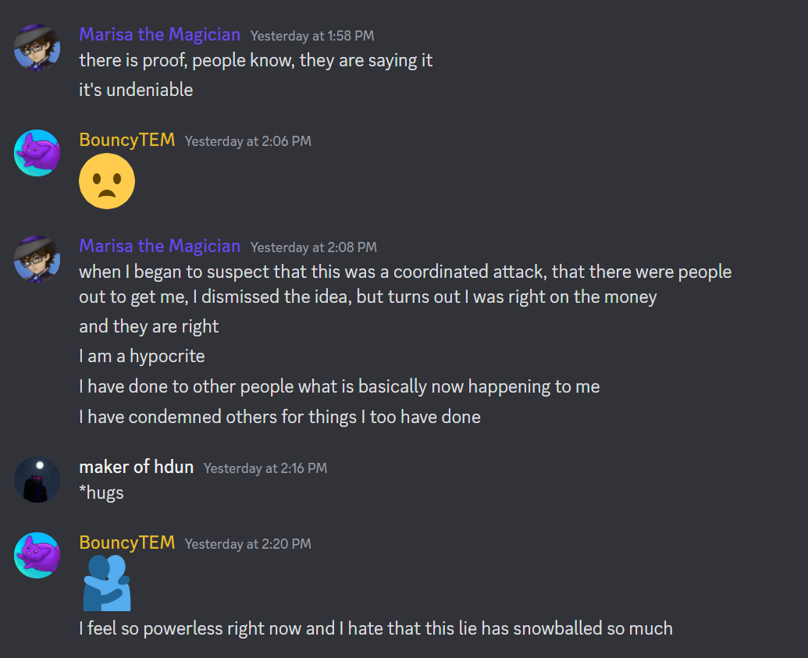The image size is (808, 658).
Task: Click the "Yesterday at 2:20 PM" timestamp
Action: [x=247, y=544]
